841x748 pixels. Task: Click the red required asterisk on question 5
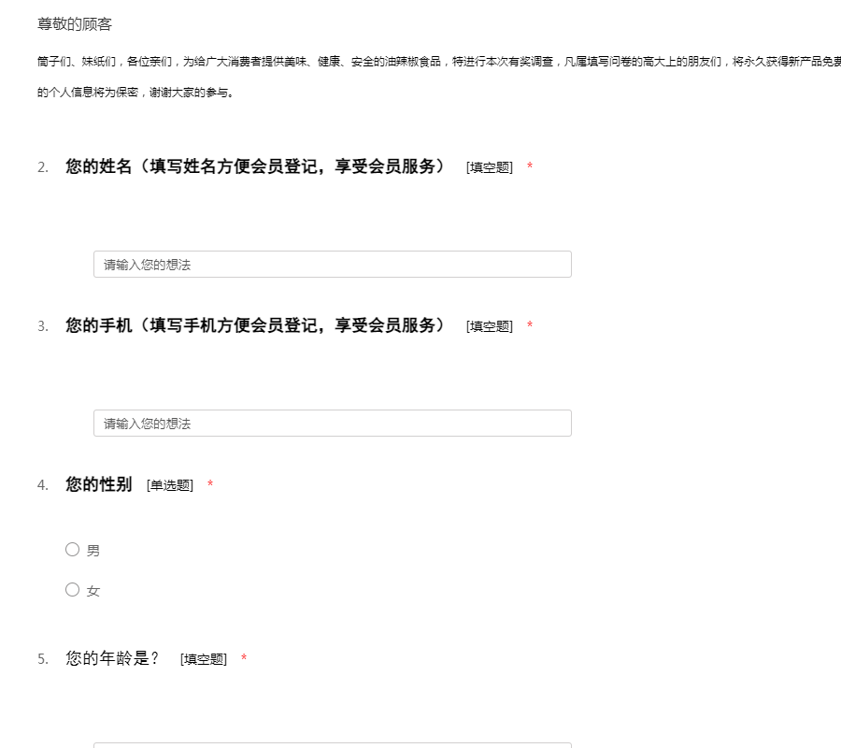244,659
